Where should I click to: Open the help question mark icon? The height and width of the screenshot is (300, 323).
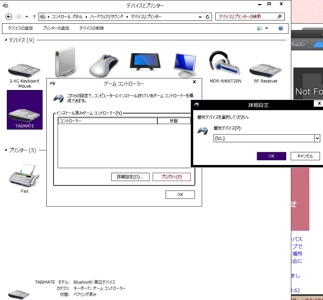point(281,28)
